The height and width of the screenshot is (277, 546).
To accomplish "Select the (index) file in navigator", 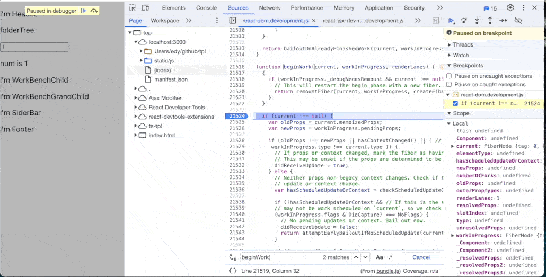I will click(x=163, y=70).
